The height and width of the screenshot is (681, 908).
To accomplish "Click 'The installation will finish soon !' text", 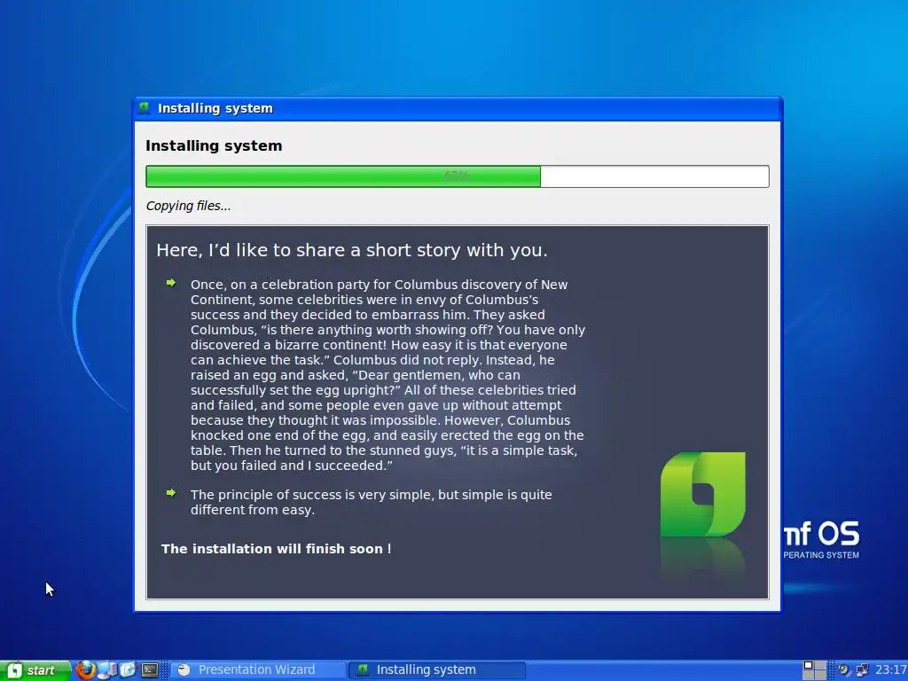I will (277, 548).
